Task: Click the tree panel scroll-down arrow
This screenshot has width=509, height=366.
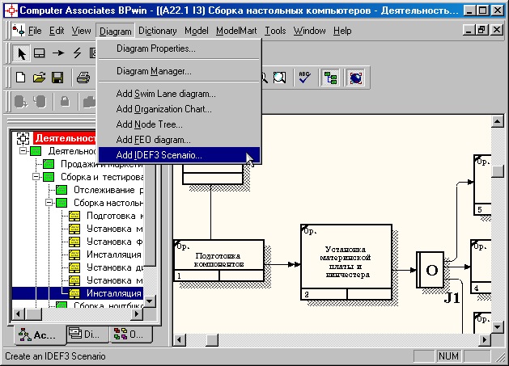Action: (x=150, y=301)
